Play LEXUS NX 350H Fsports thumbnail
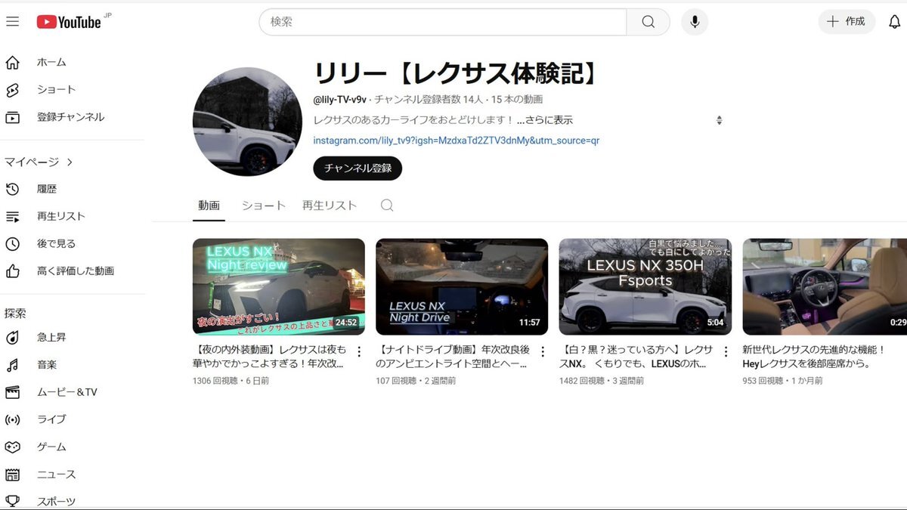The height and width of the screenshot is (510, 907). pos(645,287)
